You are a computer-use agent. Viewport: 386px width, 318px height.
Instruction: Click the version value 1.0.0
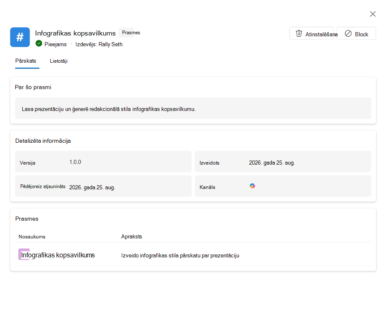point(75,162)
